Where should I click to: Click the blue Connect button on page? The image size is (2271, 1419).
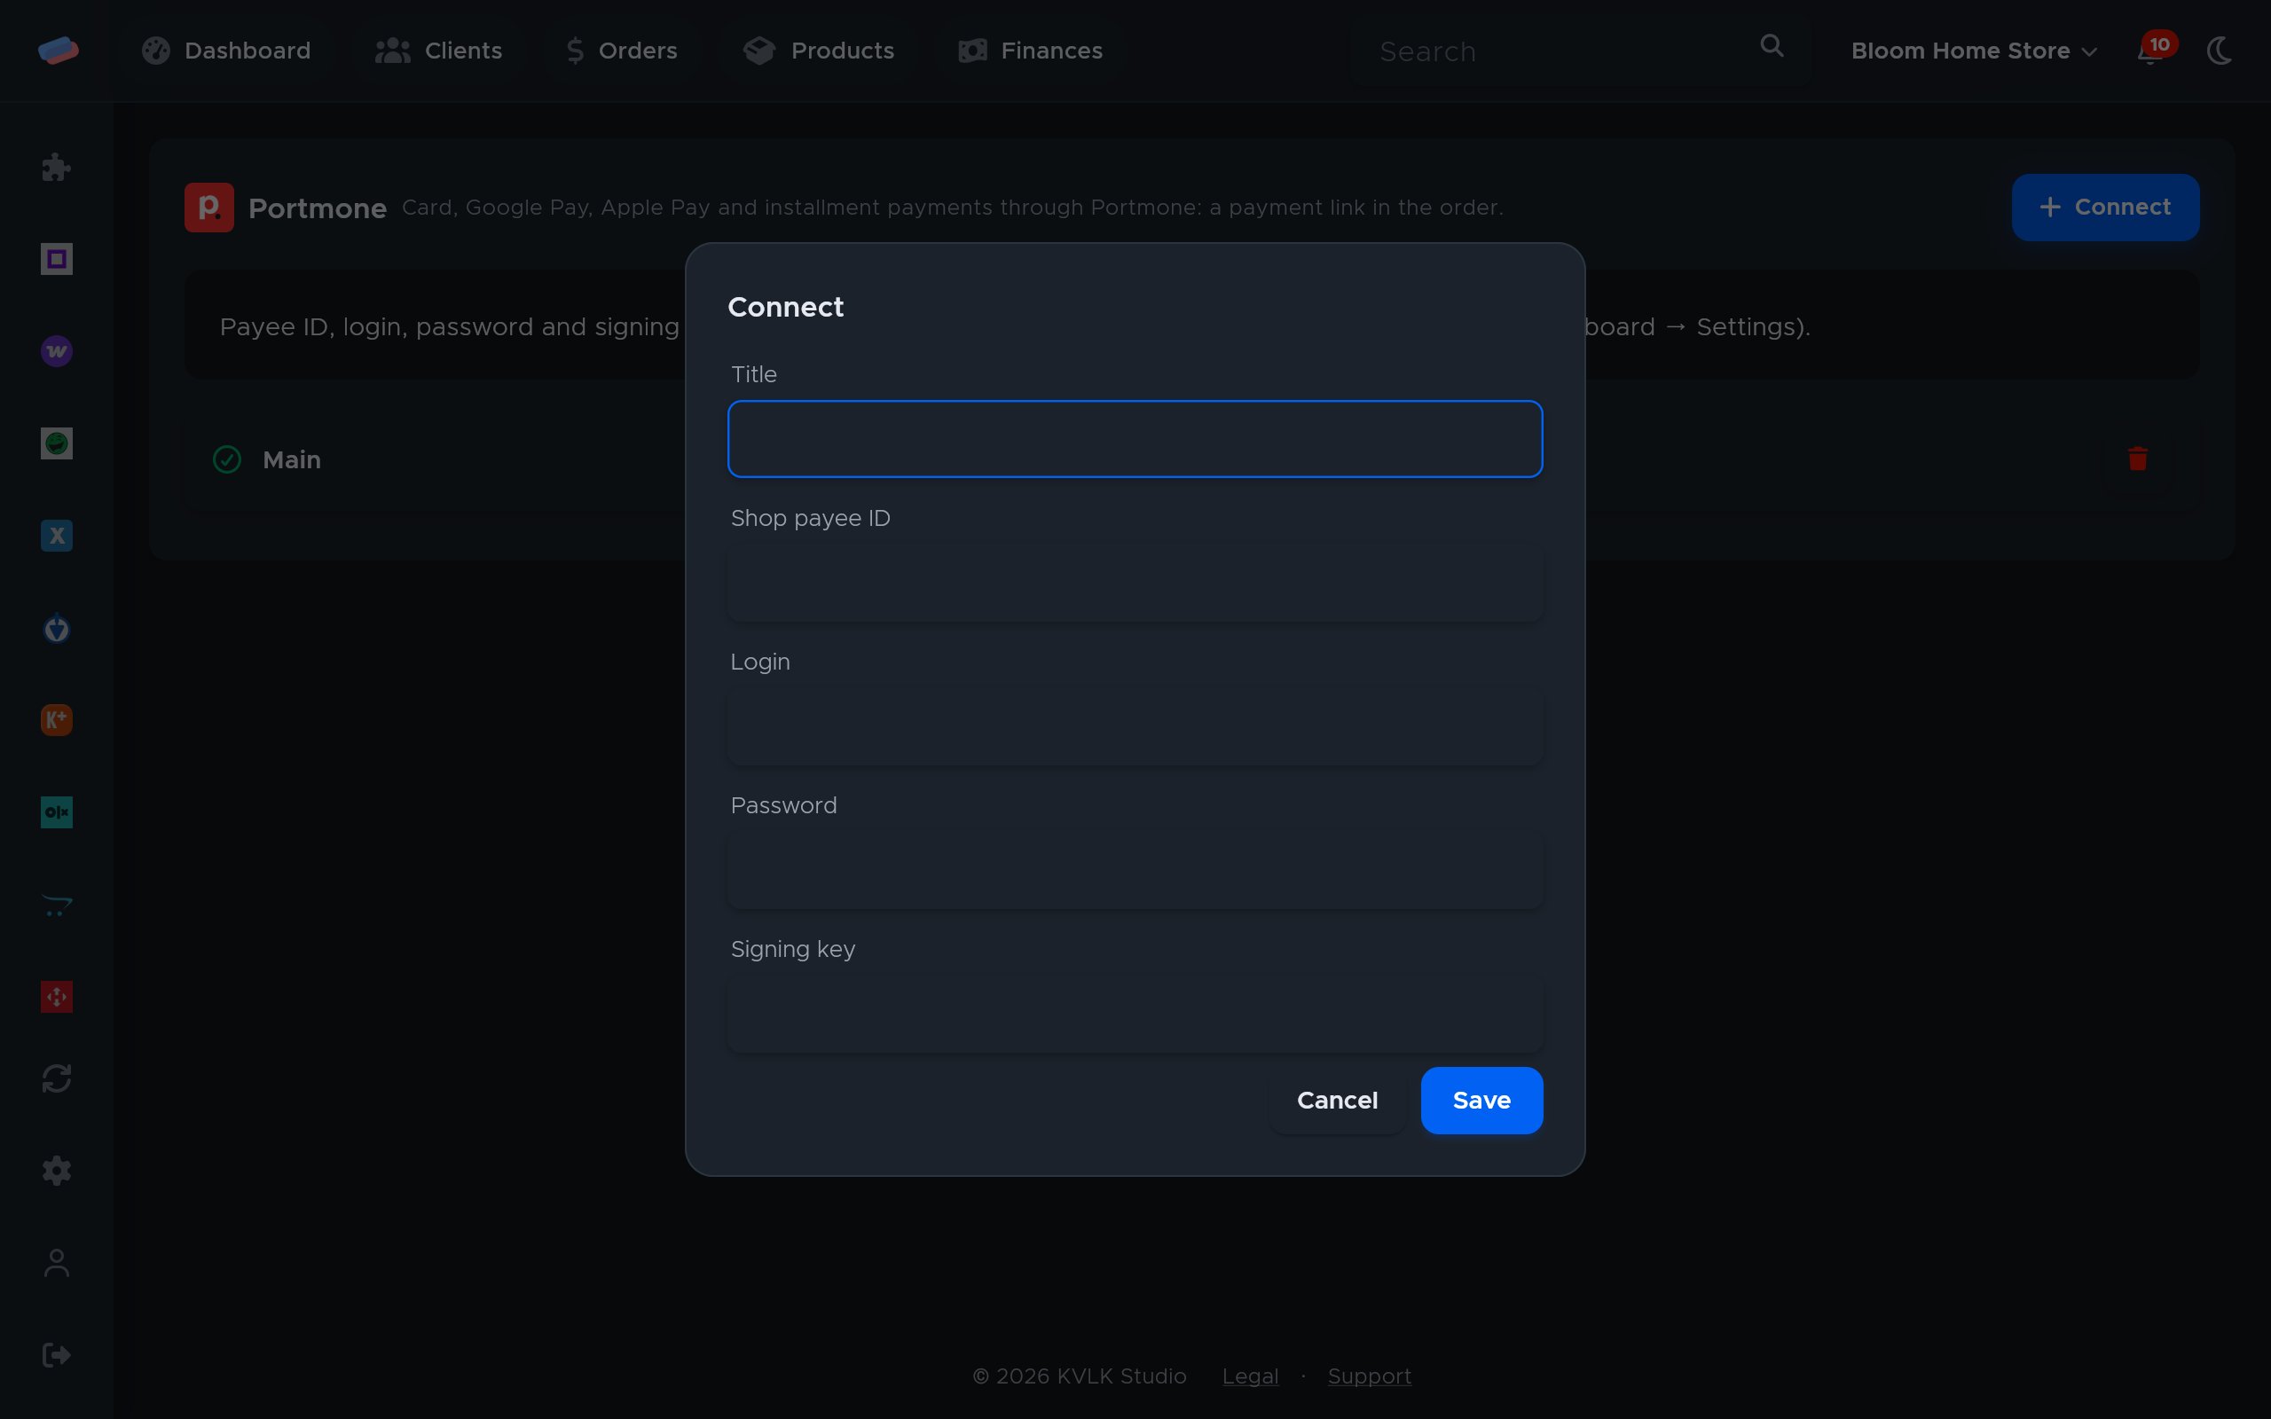pyautogui.click(x=2105, y=208)
